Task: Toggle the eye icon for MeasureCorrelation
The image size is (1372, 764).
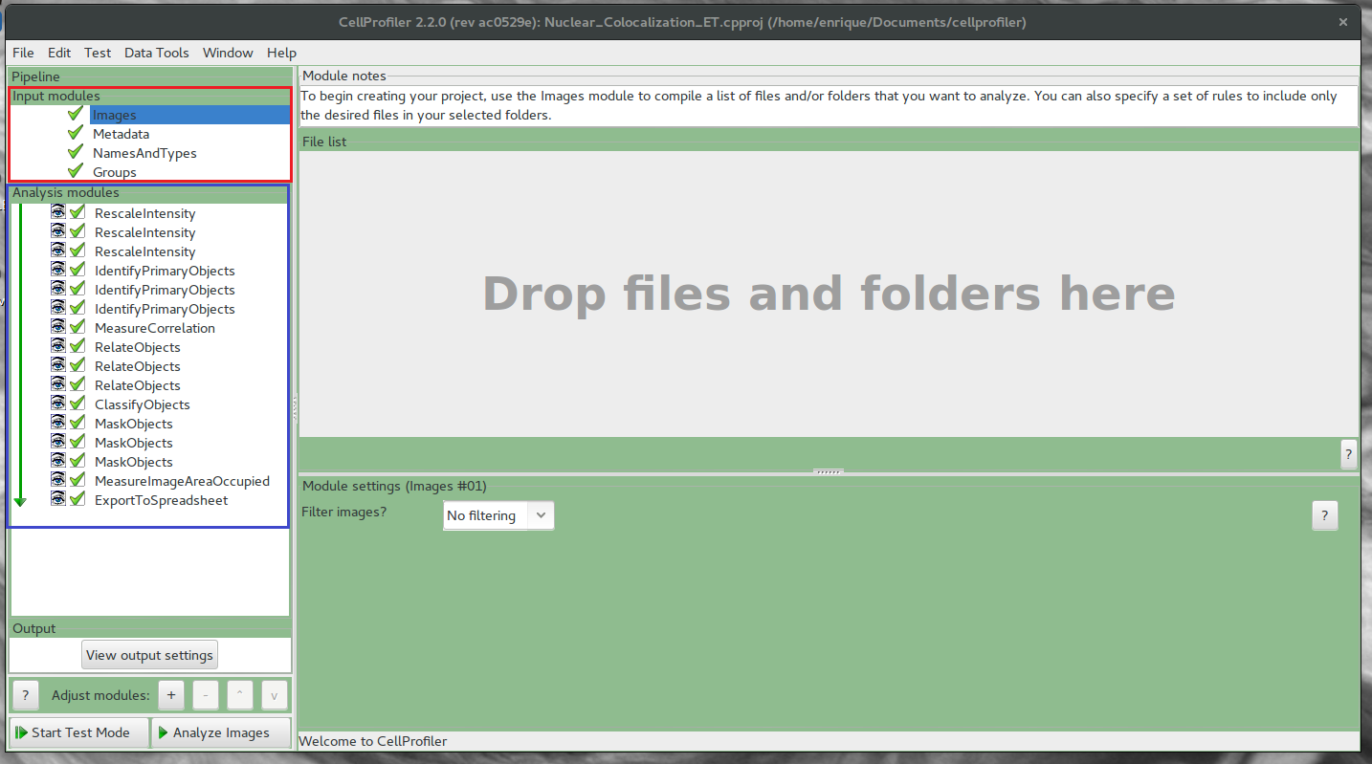Action: click(x=58, y=327)
